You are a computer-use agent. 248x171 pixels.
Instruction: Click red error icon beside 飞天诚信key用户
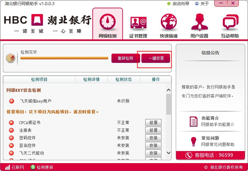tap(12, 101)
